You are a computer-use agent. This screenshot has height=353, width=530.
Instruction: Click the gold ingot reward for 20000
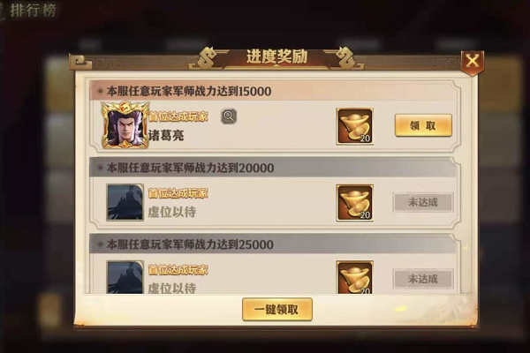pyautogui.click(x=354, y=203)
